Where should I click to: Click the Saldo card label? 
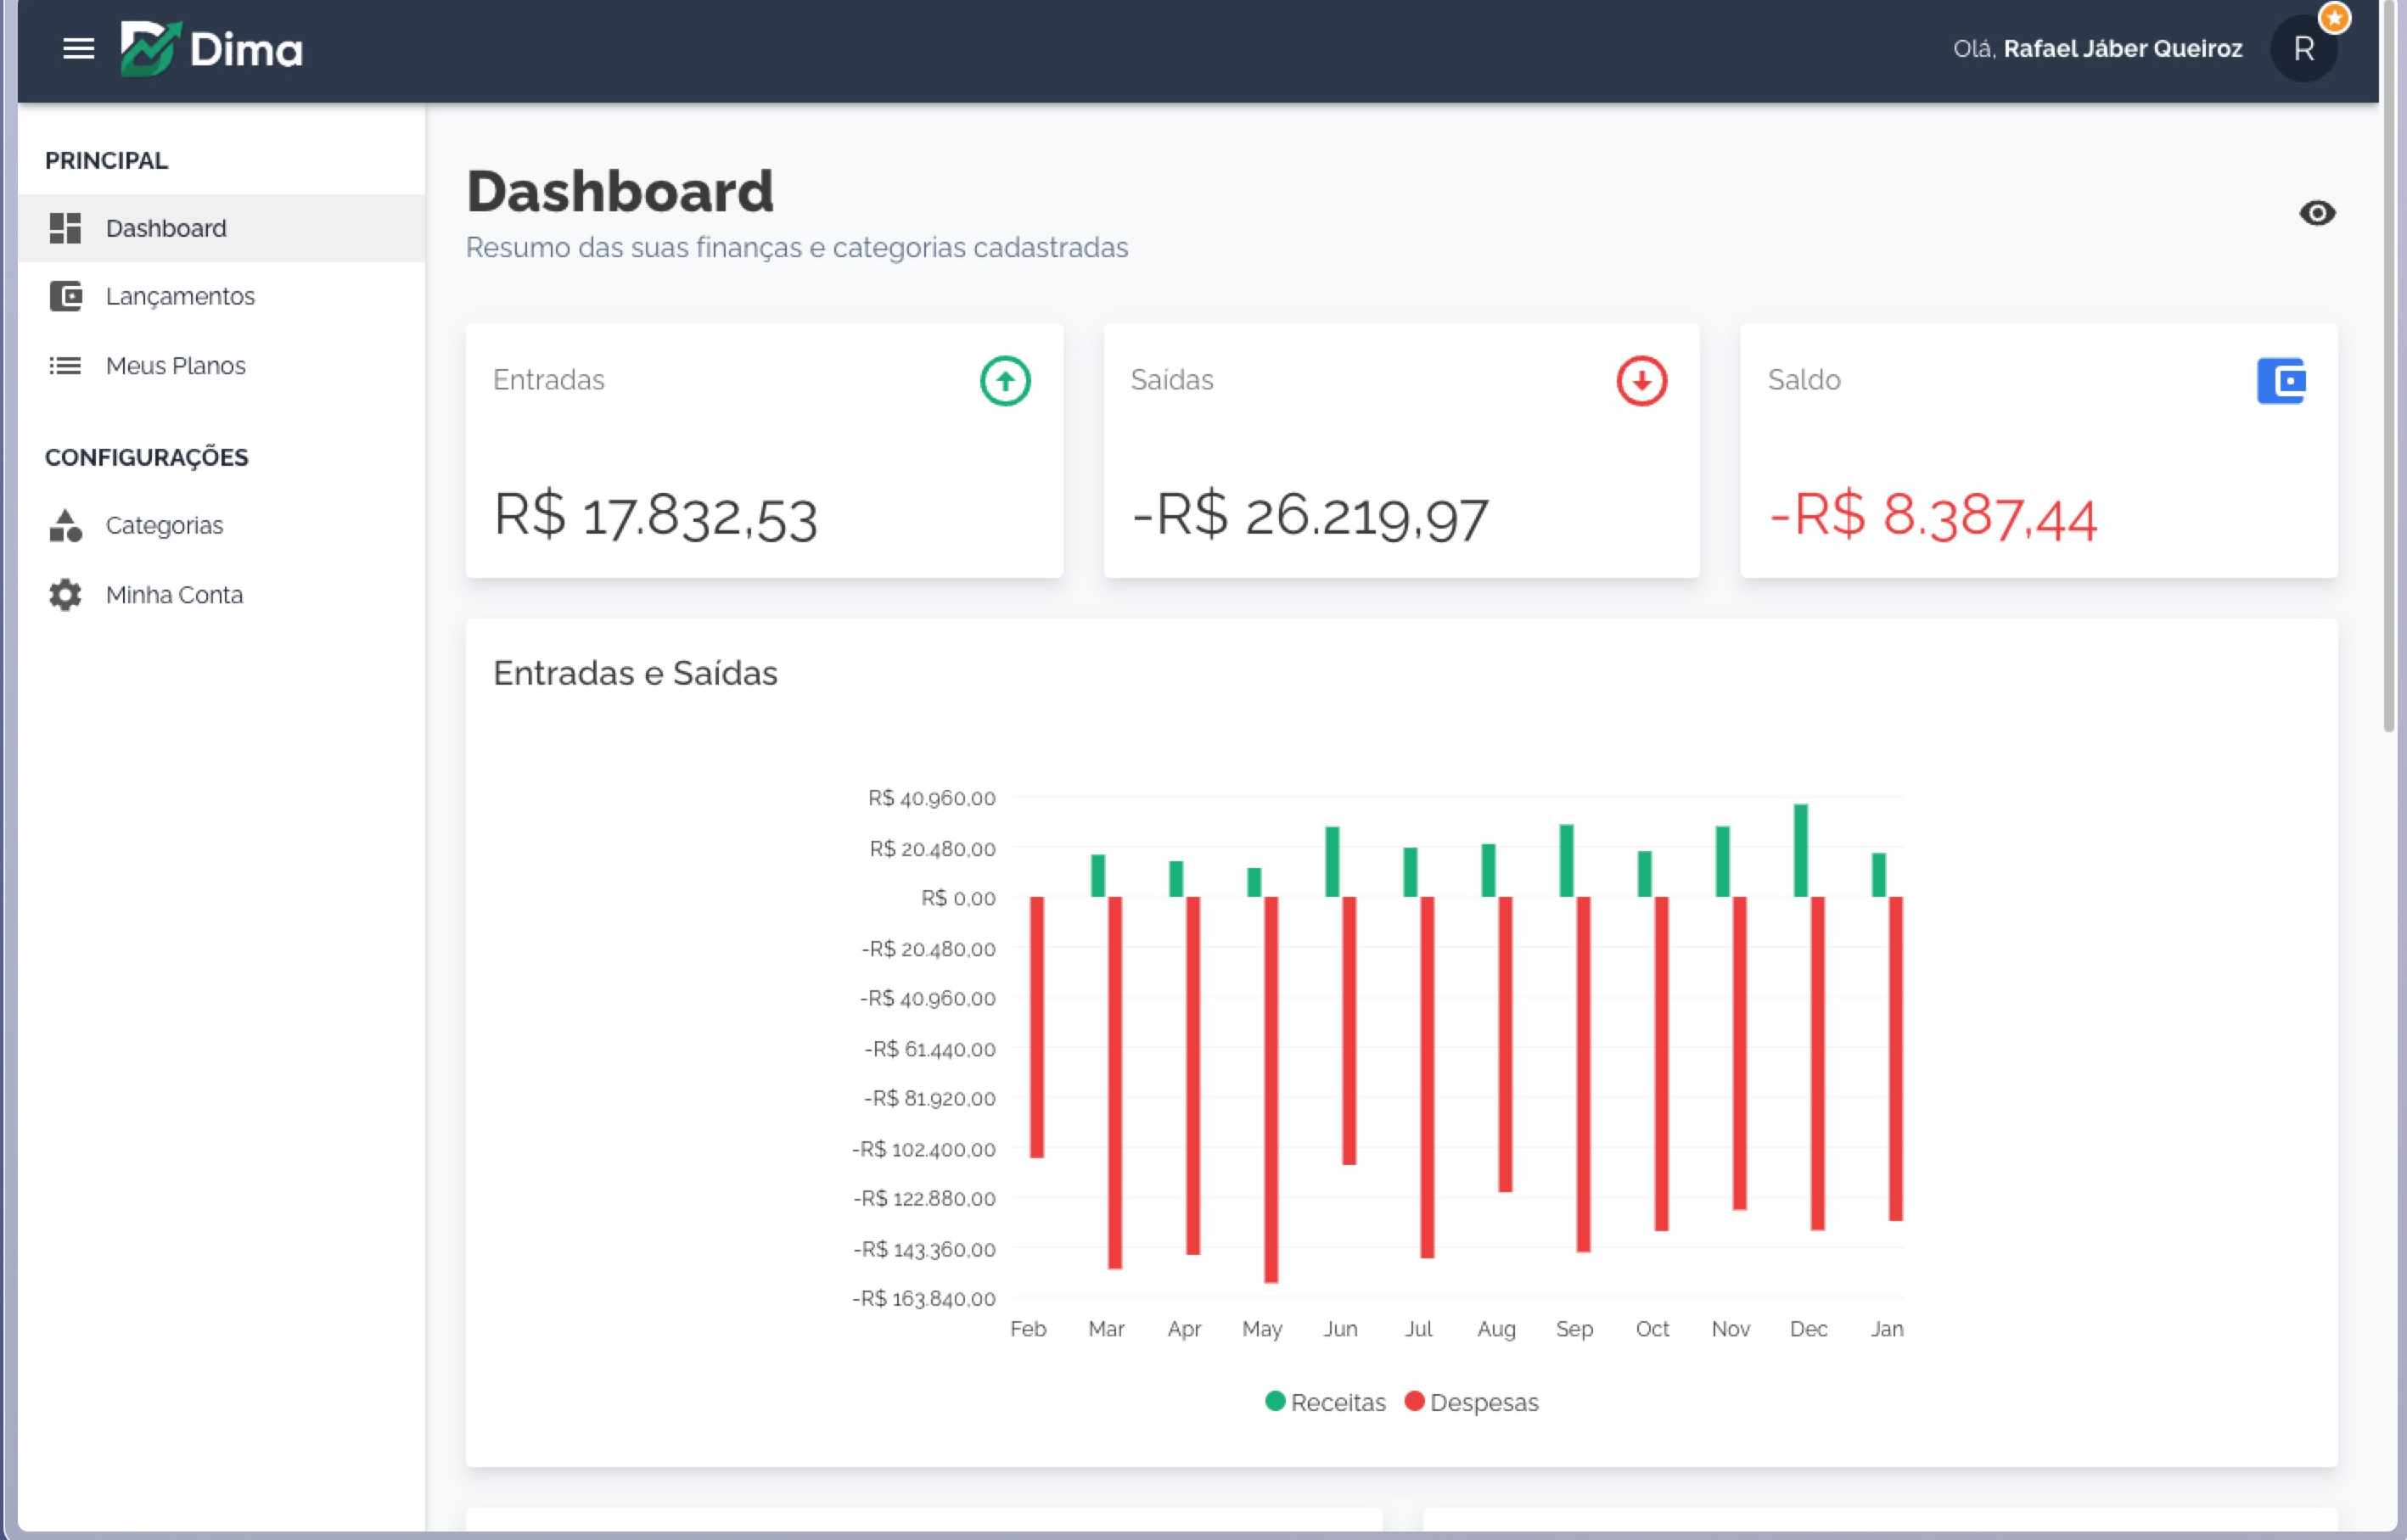pos(1803,380)
